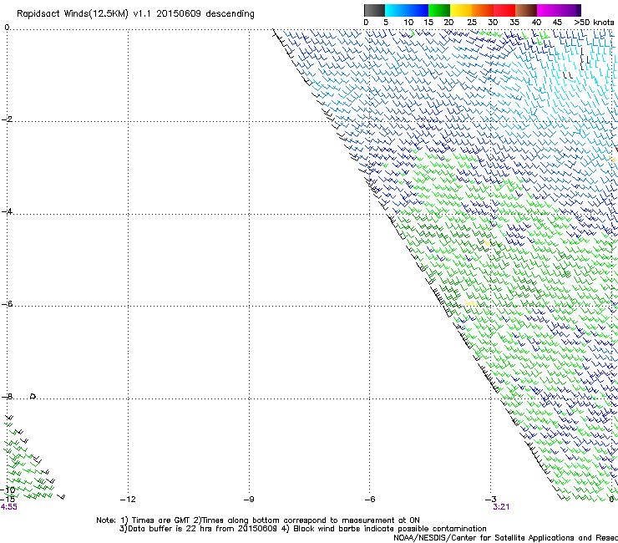This screenshot has width=618, height=543.
Task: Click the 'Data buffer is 22 hrs' note
Action: tap(302, 529)
